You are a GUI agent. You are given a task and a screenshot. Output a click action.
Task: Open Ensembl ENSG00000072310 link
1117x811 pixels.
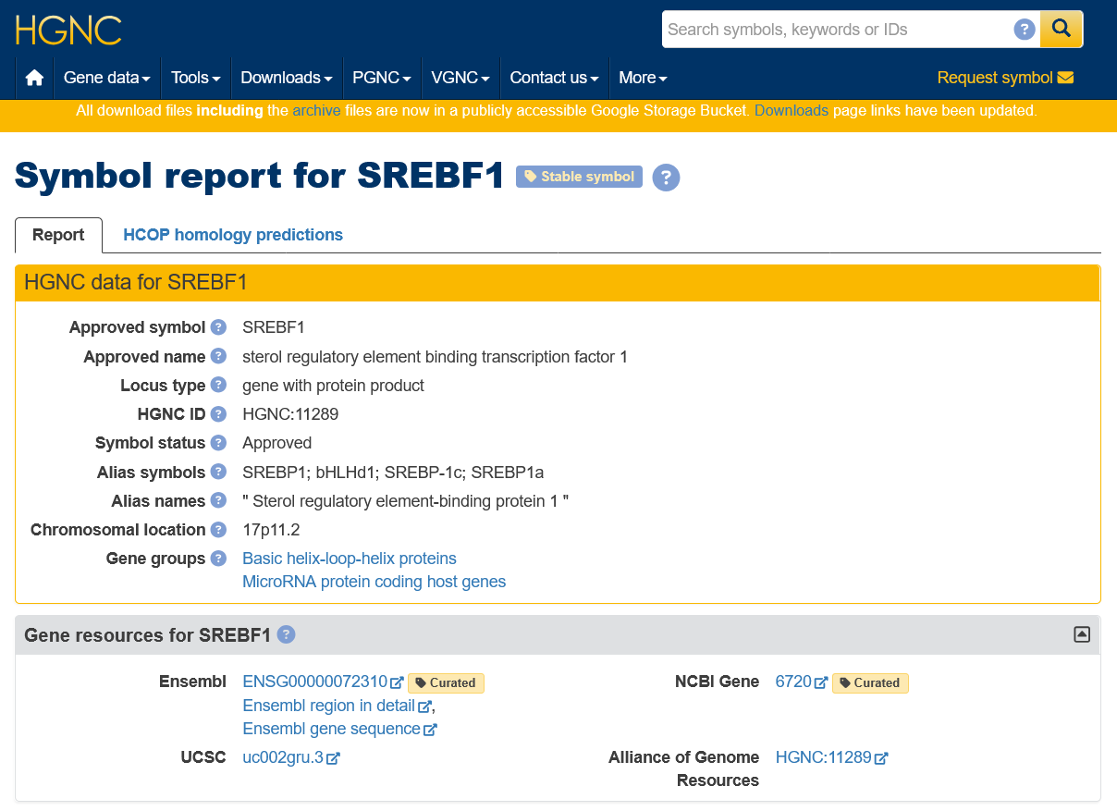click(314, 682)
